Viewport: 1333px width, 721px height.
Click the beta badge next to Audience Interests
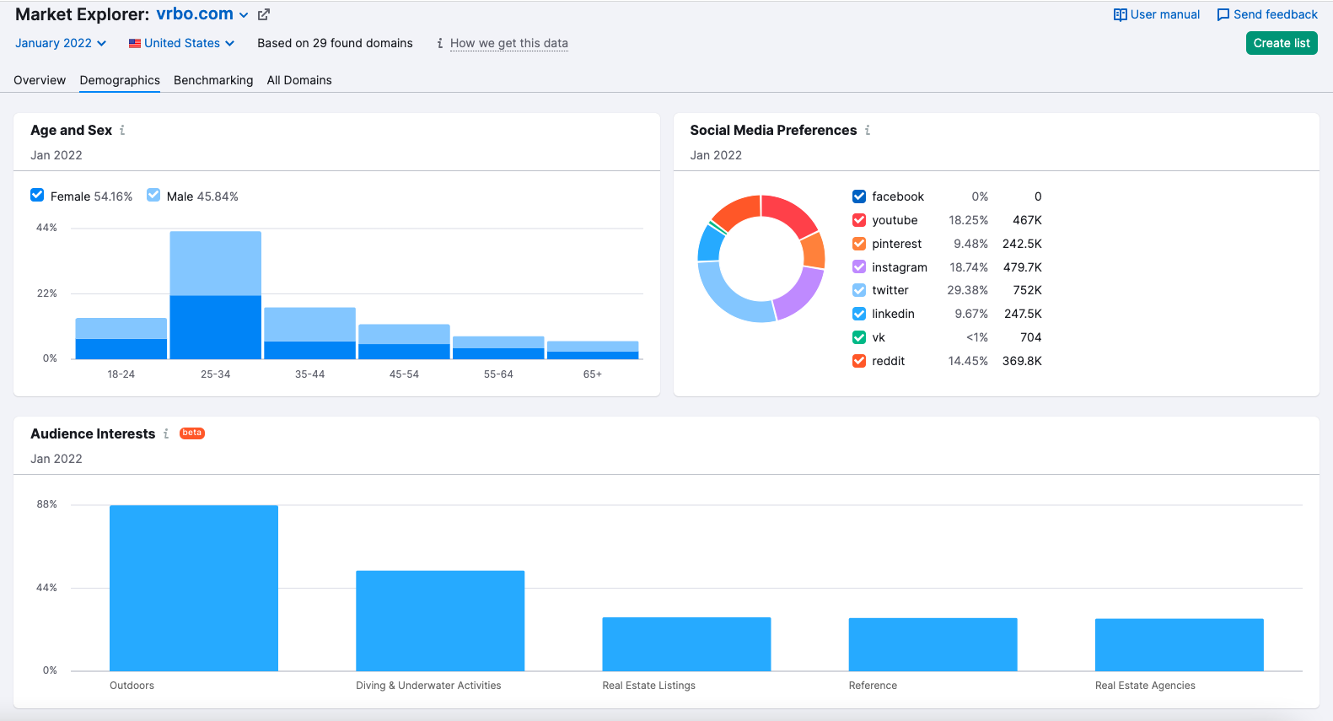(x=192, y=433)
